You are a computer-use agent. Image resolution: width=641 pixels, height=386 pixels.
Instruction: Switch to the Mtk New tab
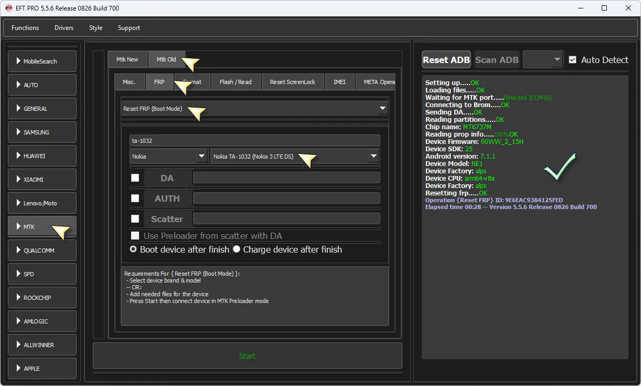tap(127, 59)
